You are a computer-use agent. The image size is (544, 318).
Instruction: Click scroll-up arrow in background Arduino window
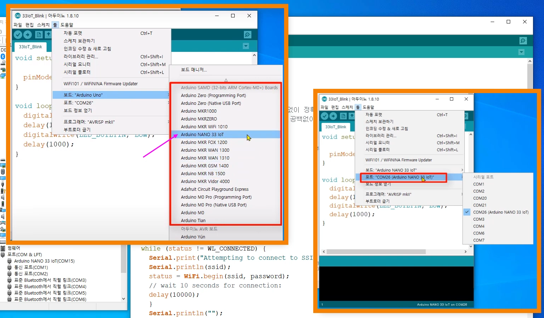(530, 61)
